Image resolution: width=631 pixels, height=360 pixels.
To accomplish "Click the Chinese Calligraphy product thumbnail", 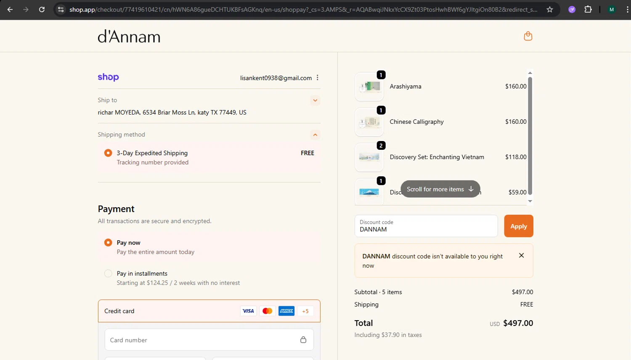I will [369, 122].
